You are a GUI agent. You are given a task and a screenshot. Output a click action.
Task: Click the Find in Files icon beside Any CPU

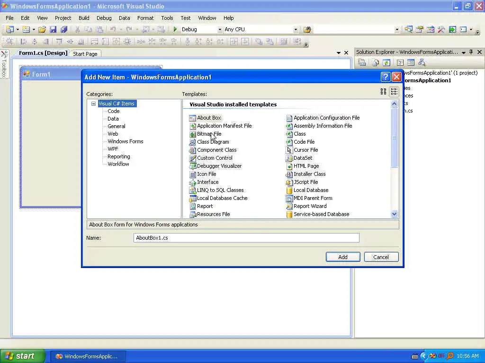(x=307, y=29)
